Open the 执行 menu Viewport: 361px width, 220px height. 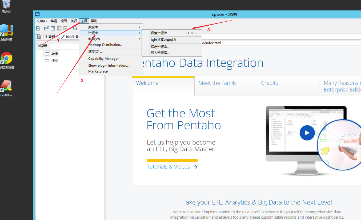74,21
